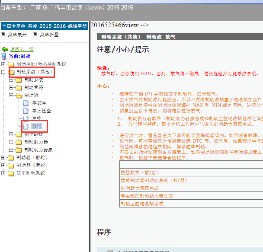Expand the 驻车制动系统 node
Viewport: 263px width, 252px height.
click(x=3, y=173)
